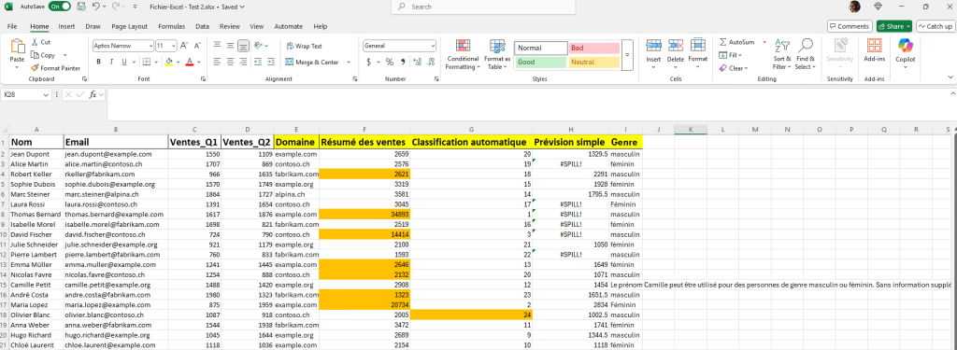Launch the Add-ins pane
Screen dimensions: 957x350
point(875,50)
